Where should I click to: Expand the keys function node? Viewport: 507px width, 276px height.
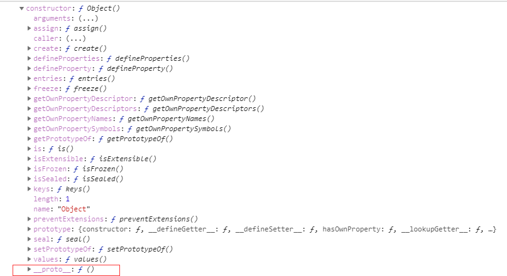click(29, 189)
